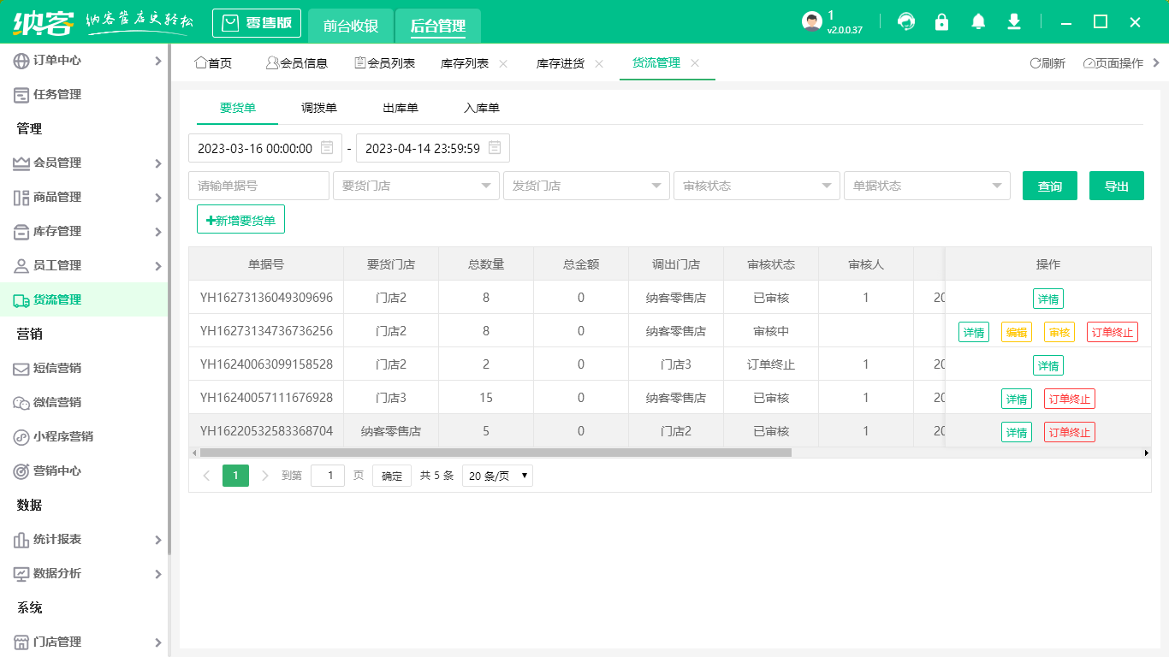The width and height of the screenshot is (1169, 657).
Task: Open the start date calendar picker
Action: pos(328,147)
